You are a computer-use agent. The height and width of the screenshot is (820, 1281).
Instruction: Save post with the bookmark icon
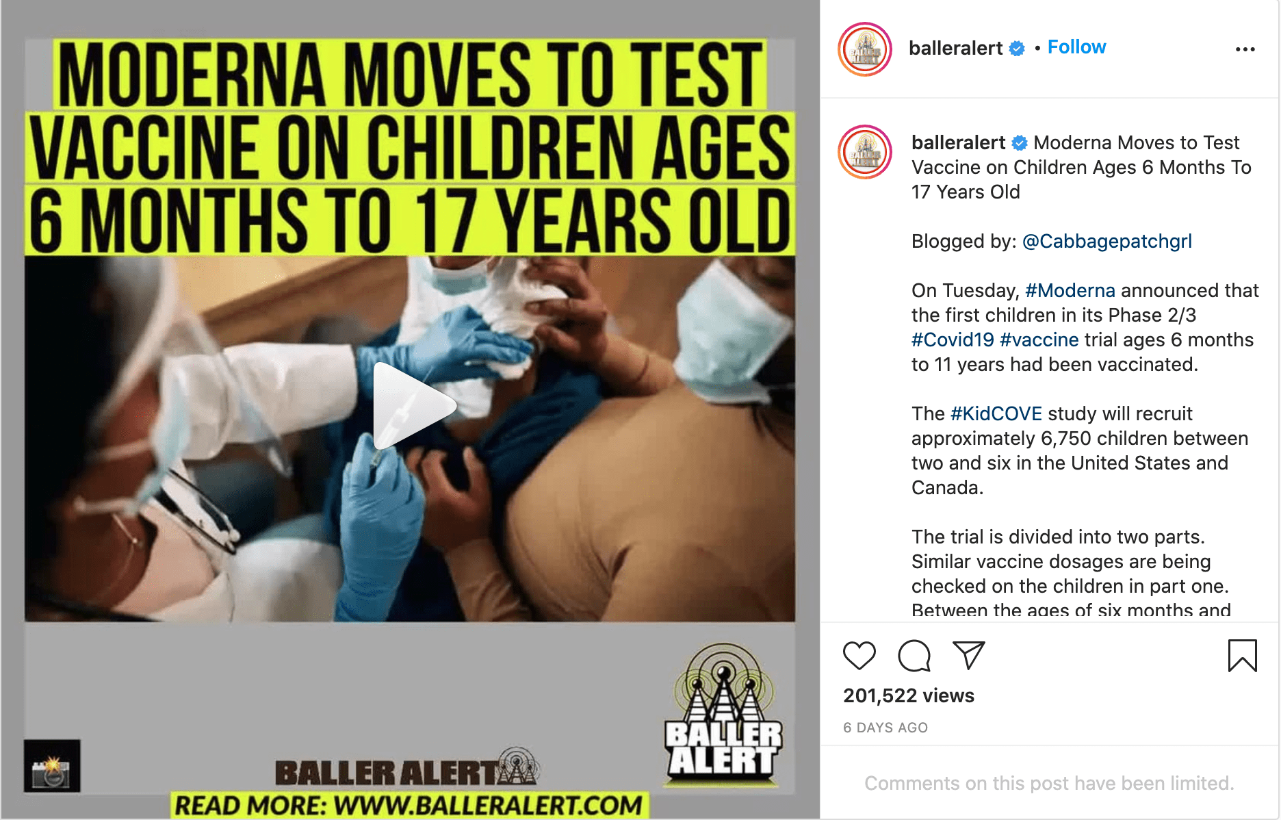[x=1243, y=656]
